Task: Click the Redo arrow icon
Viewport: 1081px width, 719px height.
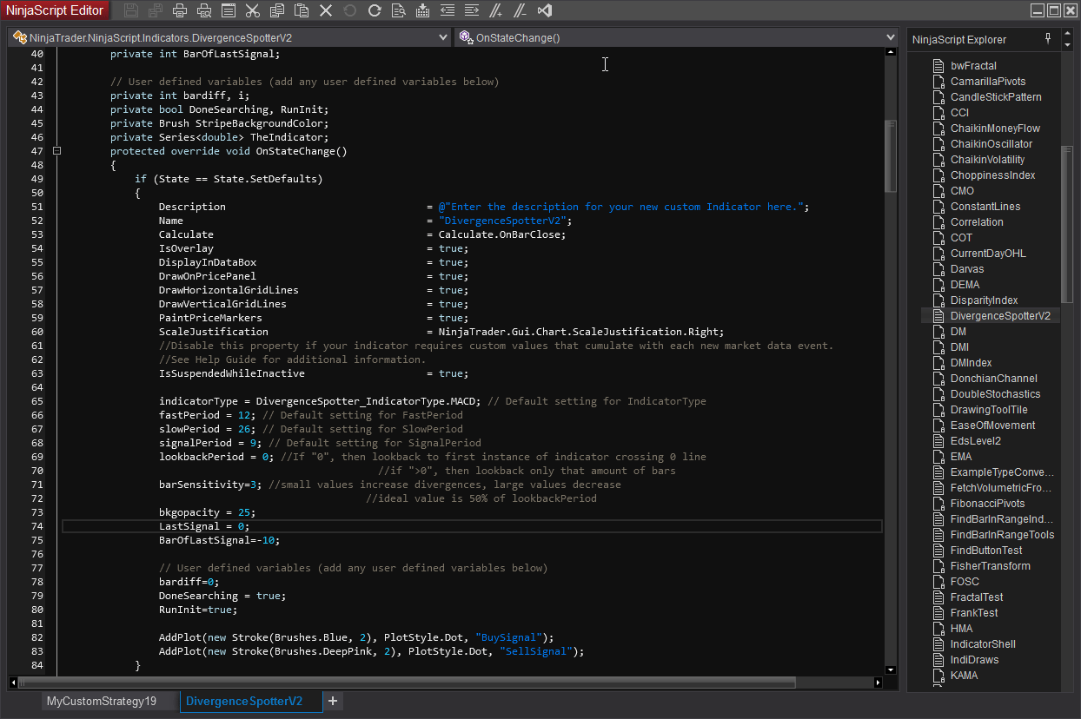Action: tap(375, 10)
